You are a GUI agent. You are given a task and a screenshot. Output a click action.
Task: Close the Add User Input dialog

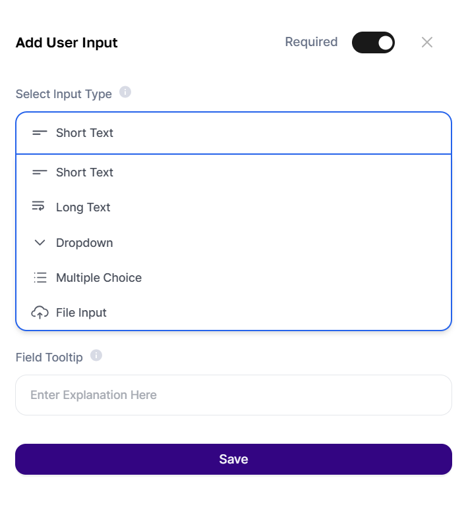[427, 42]
